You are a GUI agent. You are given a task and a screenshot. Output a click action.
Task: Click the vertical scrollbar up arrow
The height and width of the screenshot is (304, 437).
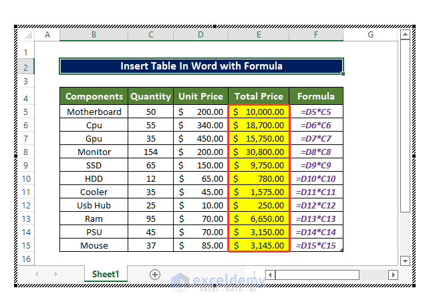coord(405,35)
